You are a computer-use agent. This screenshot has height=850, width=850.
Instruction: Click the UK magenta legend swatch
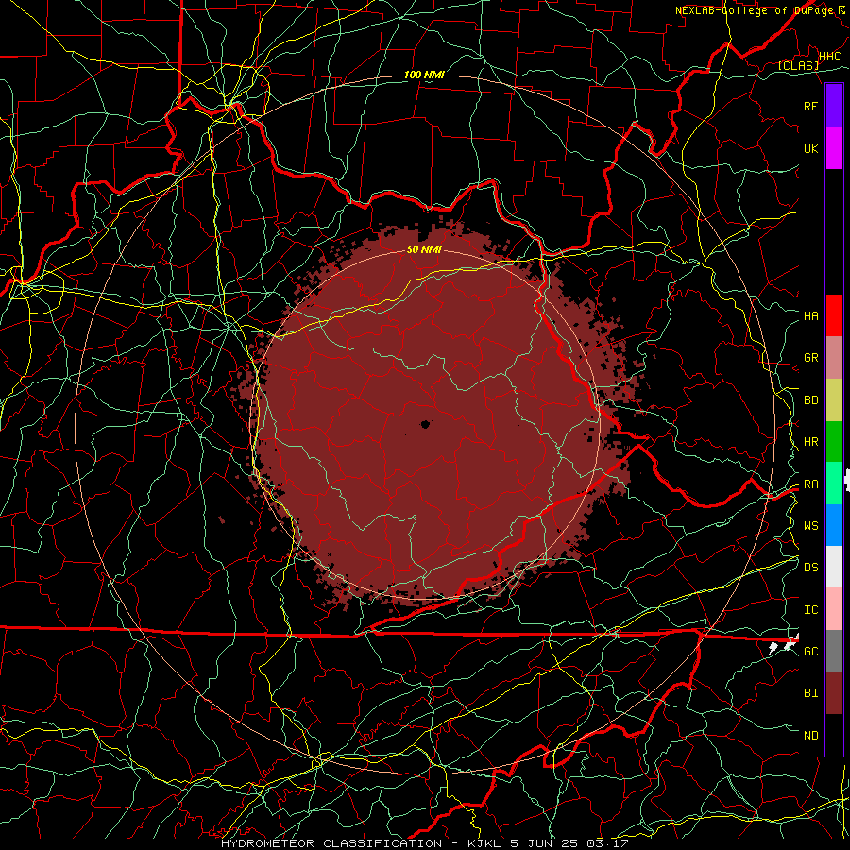point(834,148)
